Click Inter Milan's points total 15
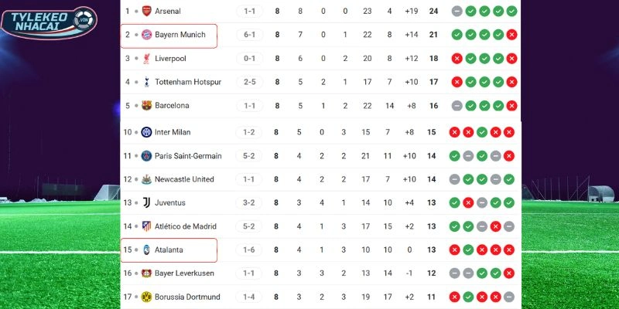The width and height of the screenshot is (619, 309). (x=432, y=132)
